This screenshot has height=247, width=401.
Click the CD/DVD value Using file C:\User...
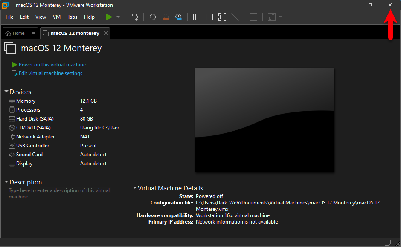(x=102, y=128)
